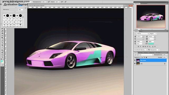This screenshot has width=169, height=95.
Task: Enable airbrush mode in options bar
Action: pyautogui.click(x=62, y=2)
